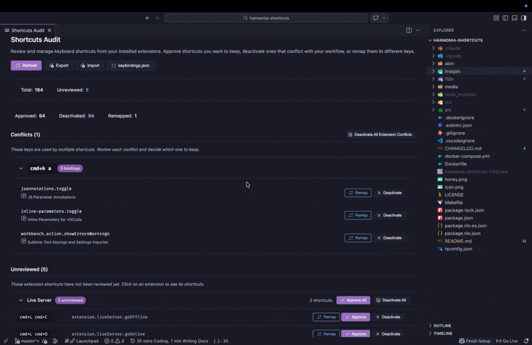Screen dimensions: 532x345
Task: Remap extension.liveServer.goOffline shortcut
Action: coord(326,317)
